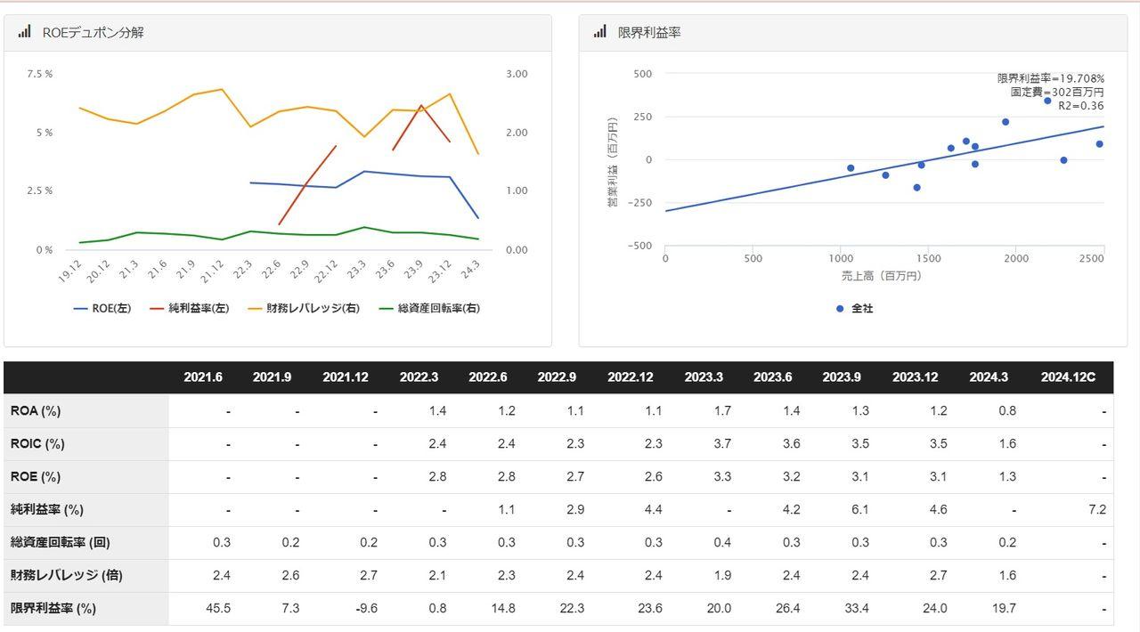This screenshot has height=632, width=1140.
Task: Click the 7.2 value in 2024.12C column
Action: [x=1096, y=510]
